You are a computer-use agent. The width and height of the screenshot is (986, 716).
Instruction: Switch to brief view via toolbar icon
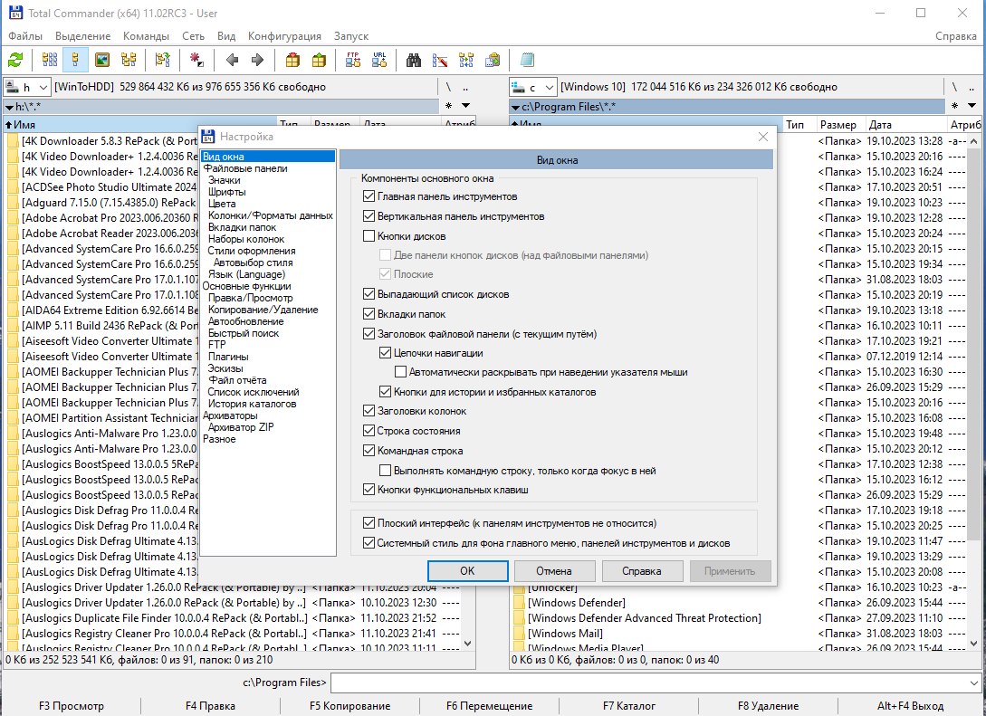pos(50,61)
